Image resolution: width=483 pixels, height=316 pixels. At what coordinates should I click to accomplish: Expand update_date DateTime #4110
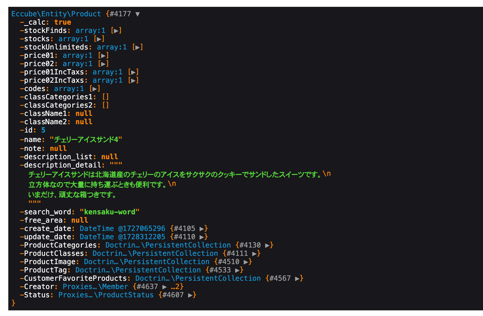[x=202, y=237]
